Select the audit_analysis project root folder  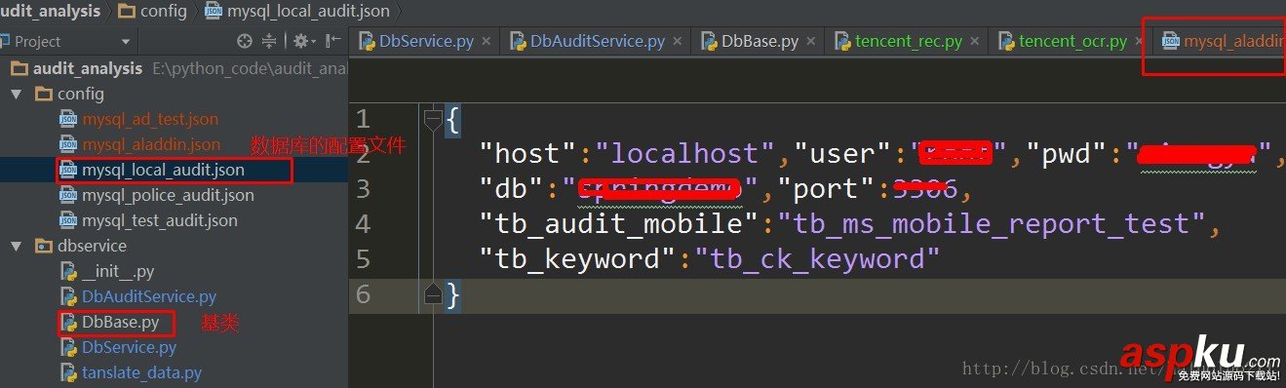tap(89, 69)
